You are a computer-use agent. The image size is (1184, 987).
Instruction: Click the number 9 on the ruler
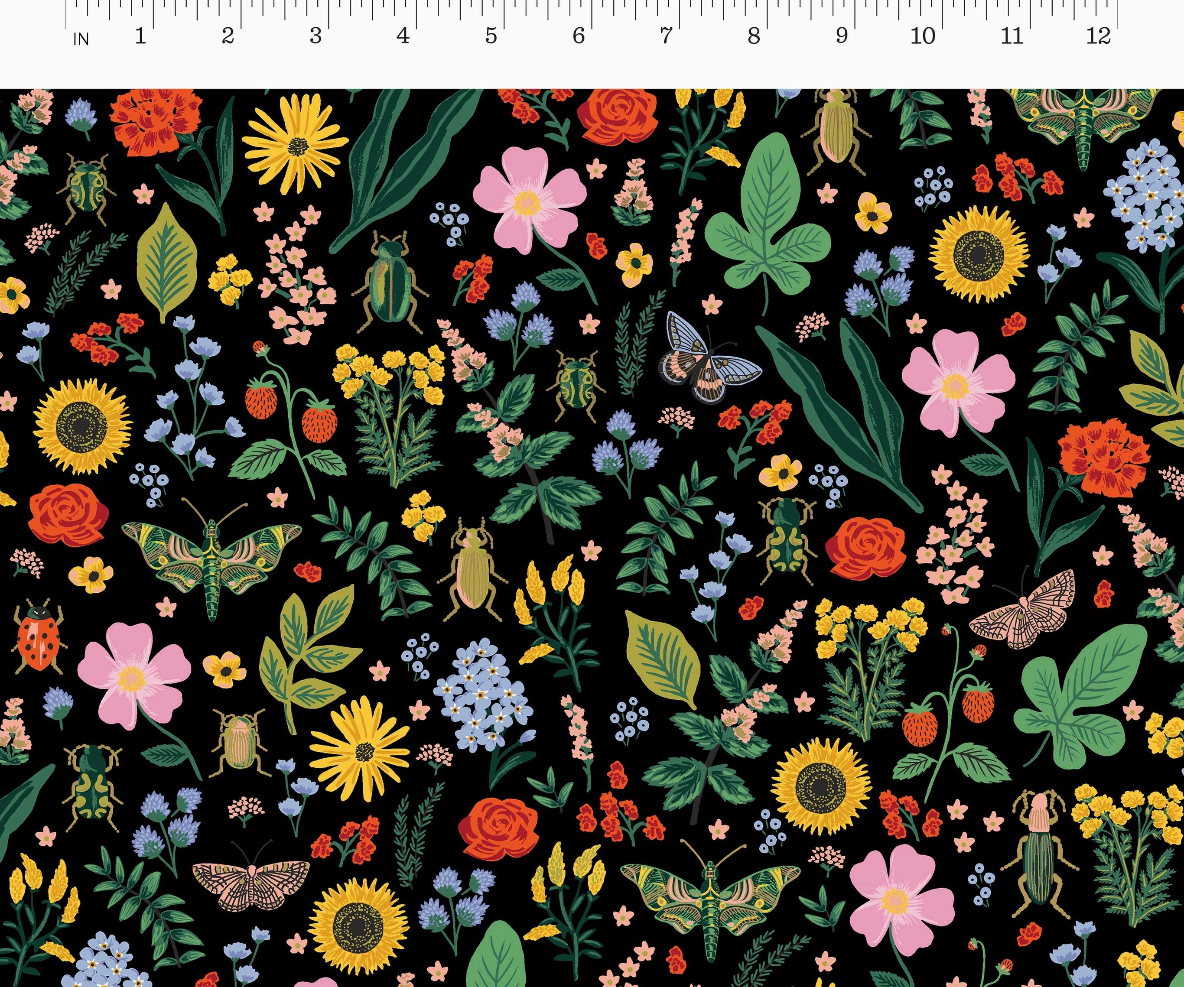pyautogui.click(x=842, y=36)
